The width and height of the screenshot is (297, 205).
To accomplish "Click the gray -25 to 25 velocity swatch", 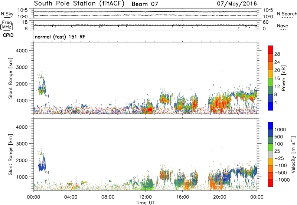I will (x=271, y=154).
